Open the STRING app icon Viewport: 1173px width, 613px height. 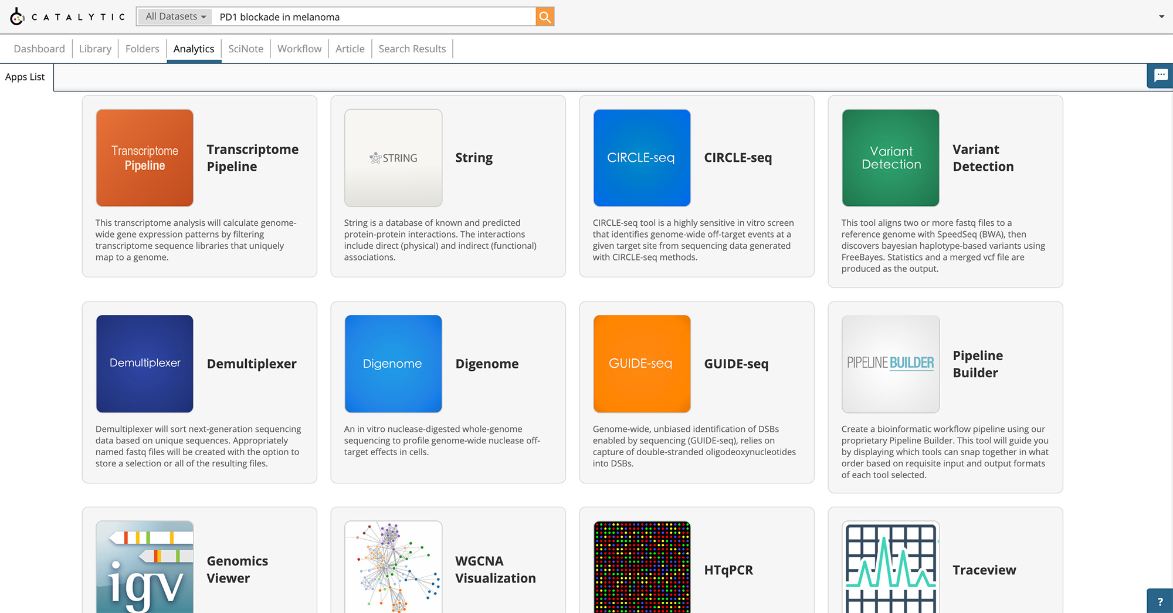[394, 158]
